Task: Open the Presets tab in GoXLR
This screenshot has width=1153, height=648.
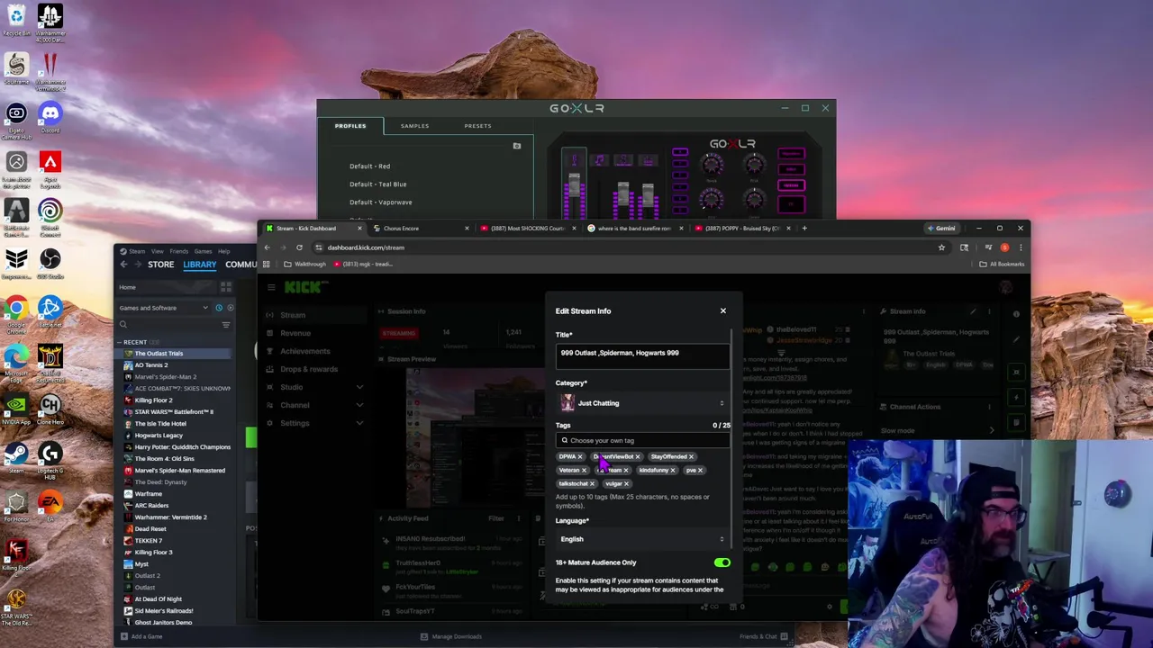Action: 477,126
